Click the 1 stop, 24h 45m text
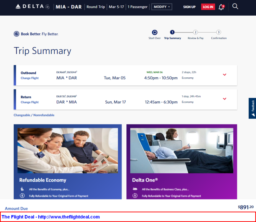Viewport: 256px width, 222px height. (x=191, y=96)
